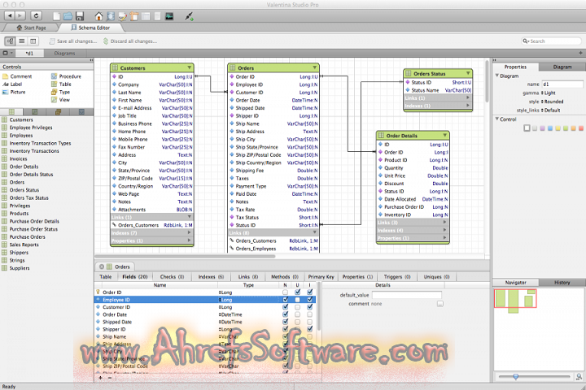The image size is (586, 390).
Task: Toggle the N checkbox for Order ID field
Action: point(285,292)
